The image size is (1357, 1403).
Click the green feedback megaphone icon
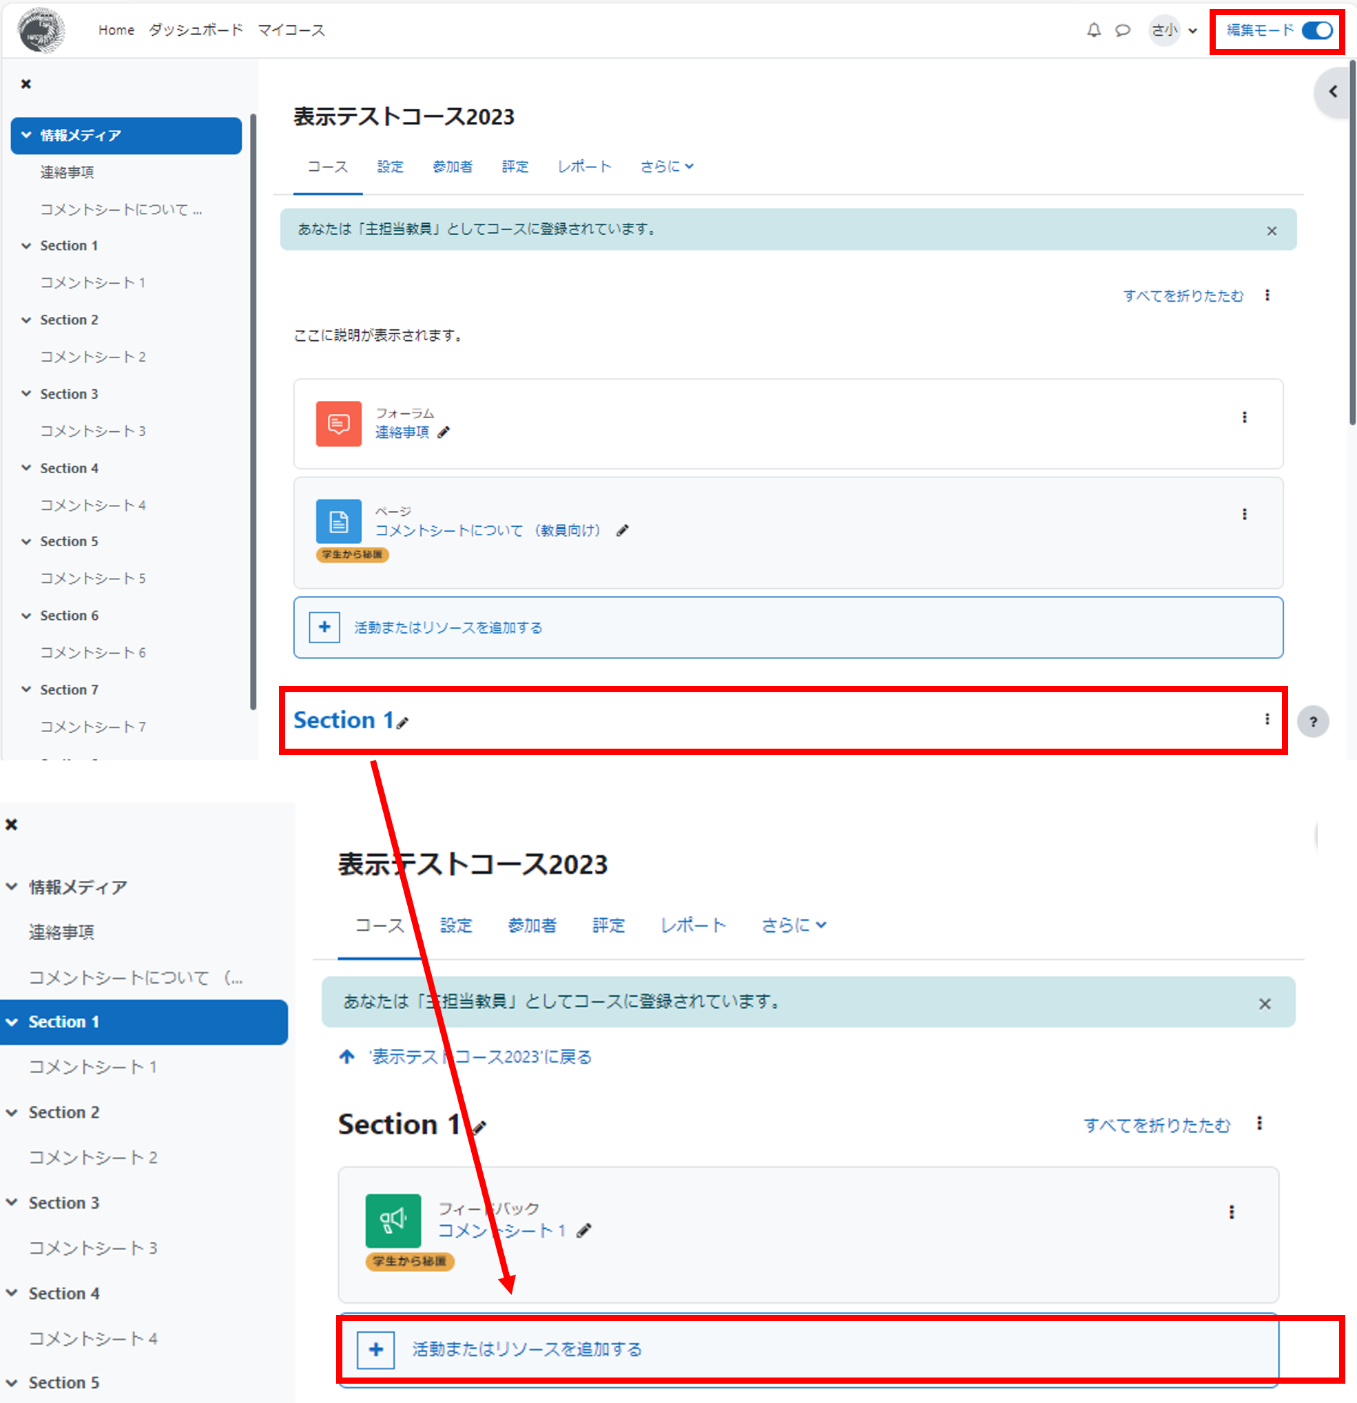393,1220
